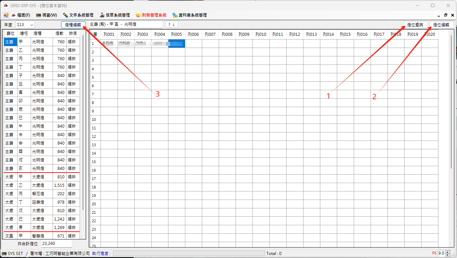Restore the inner MDI child window

(x=446, y=15)
